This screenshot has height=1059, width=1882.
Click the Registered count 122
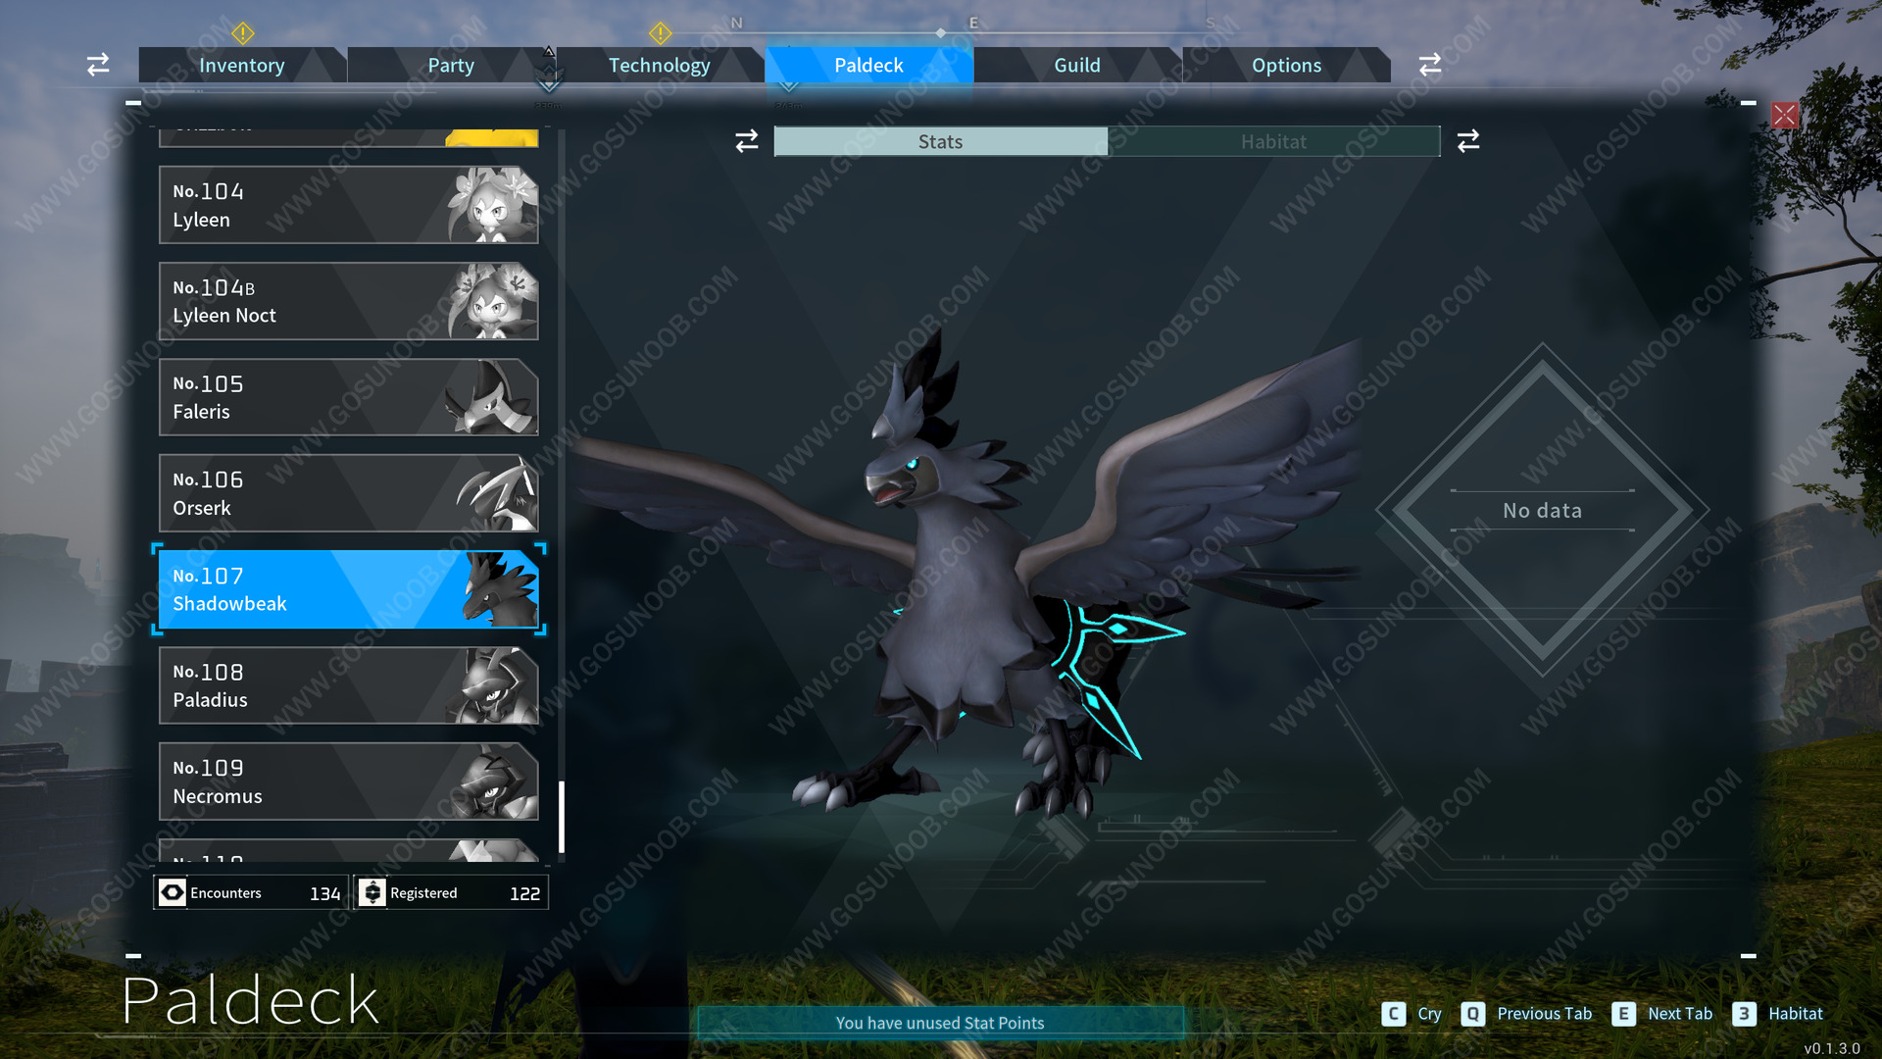(x=525, y=893)
